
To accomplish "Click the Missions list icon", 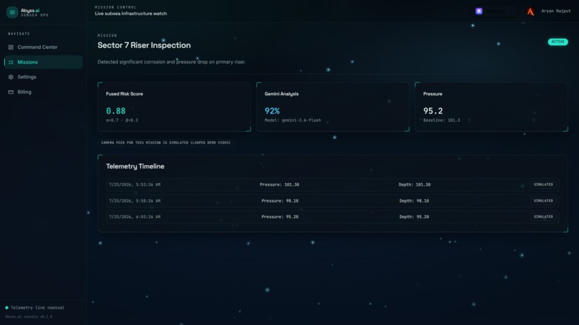I will [11, 62].
